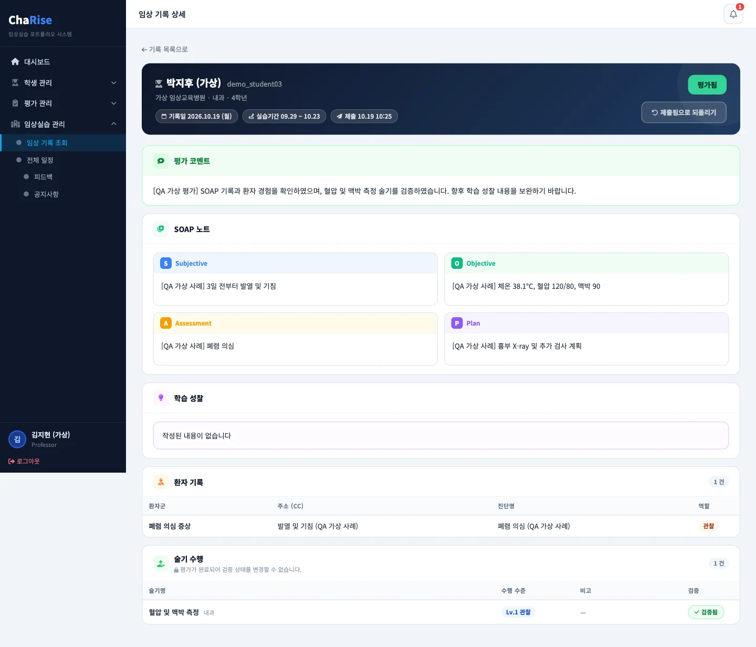Screen dimensions: 756x647
Task: Click the evaluation management clipboard icon
Action: [15, 103]
